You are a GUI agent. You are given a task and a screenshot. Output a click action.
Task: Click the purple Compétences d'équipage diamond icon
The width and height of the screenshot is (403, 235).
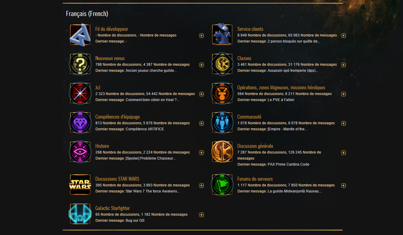coord(80,122)
